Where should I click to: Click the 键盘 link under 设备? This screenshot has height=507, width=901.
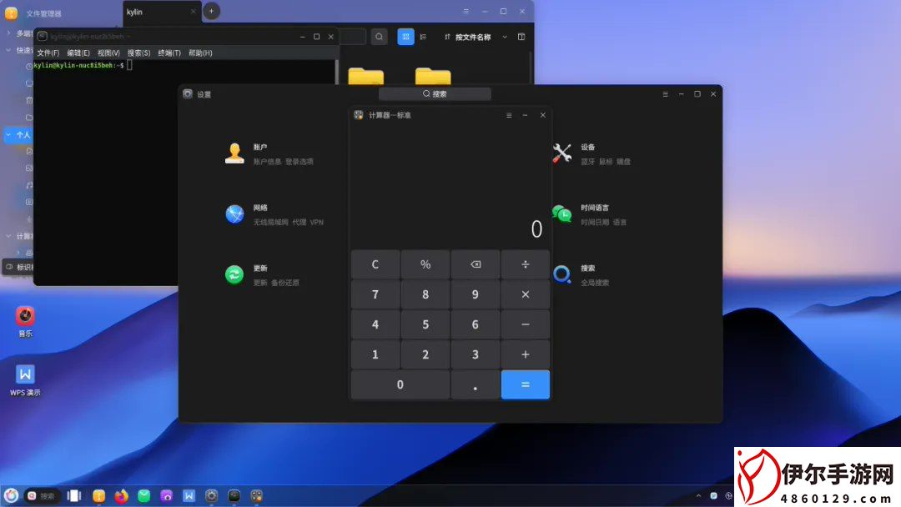pos(623,162)
